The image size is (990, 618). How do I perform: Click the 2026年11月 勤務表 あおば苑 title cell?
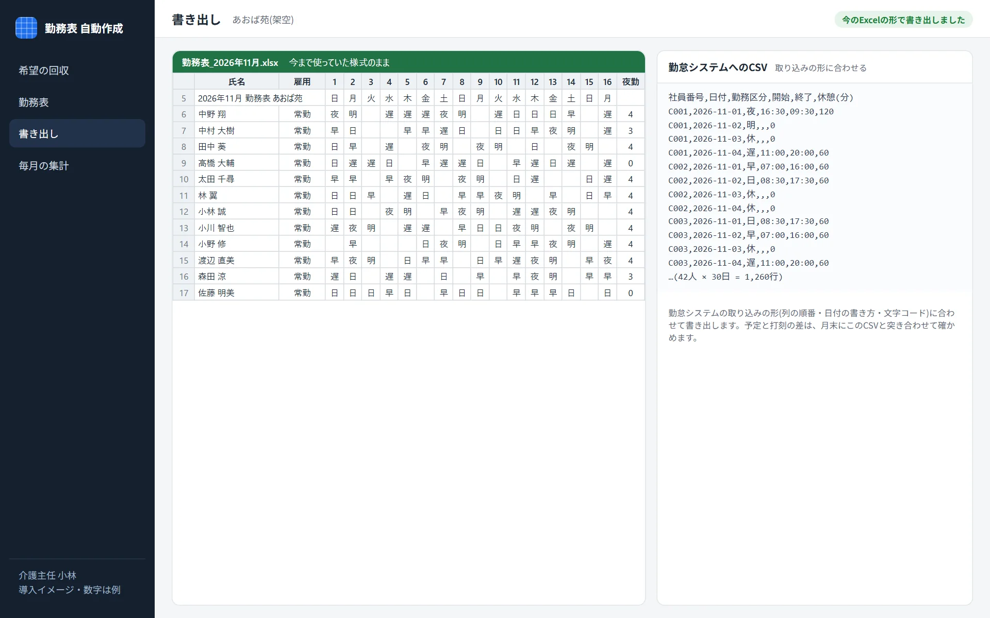pyautogui.click(x=260, y=98)
